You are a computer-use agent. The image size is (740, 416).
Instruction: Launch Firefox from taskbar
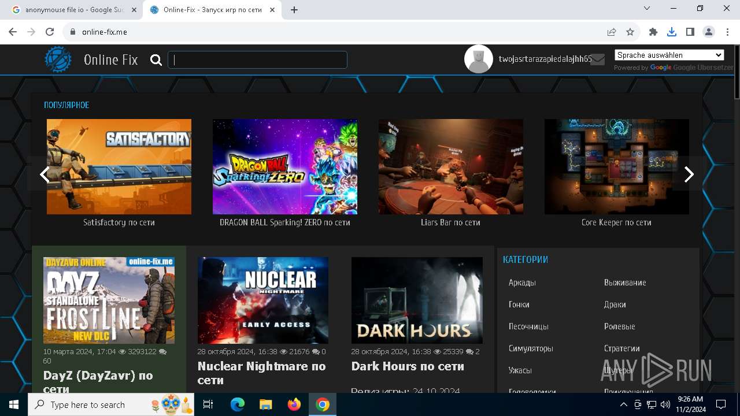point(294,404)
